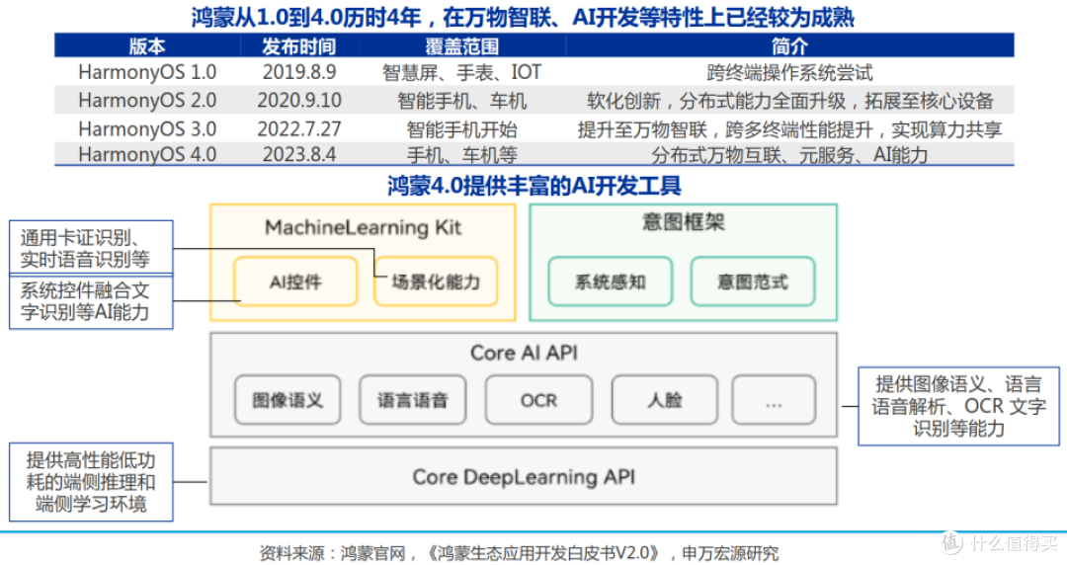Click 智能手机开始 coverage cell
The width and height of the screenshot is (1067, 565).
pyautogui.click(x=462, y=129)
